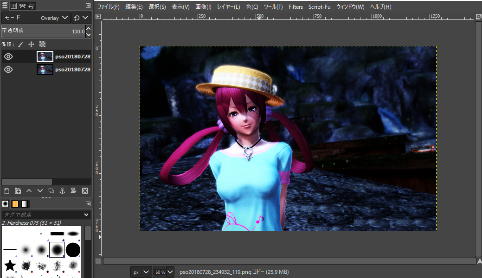This screenshot has width=482, height=278.
Task: Click the canvas horizontal scrollbar
Action: [x=289, y=261]
